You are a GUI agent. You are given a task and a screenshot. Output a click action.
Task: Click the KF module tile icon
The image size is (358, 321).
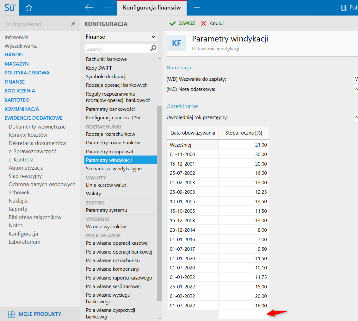176,43
